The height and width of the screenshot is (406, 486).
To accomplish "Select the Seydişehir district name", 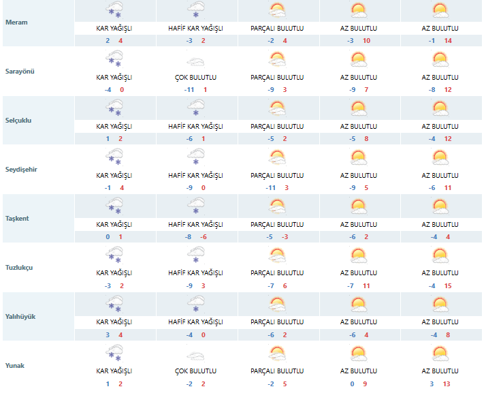I will pos(21,170).
